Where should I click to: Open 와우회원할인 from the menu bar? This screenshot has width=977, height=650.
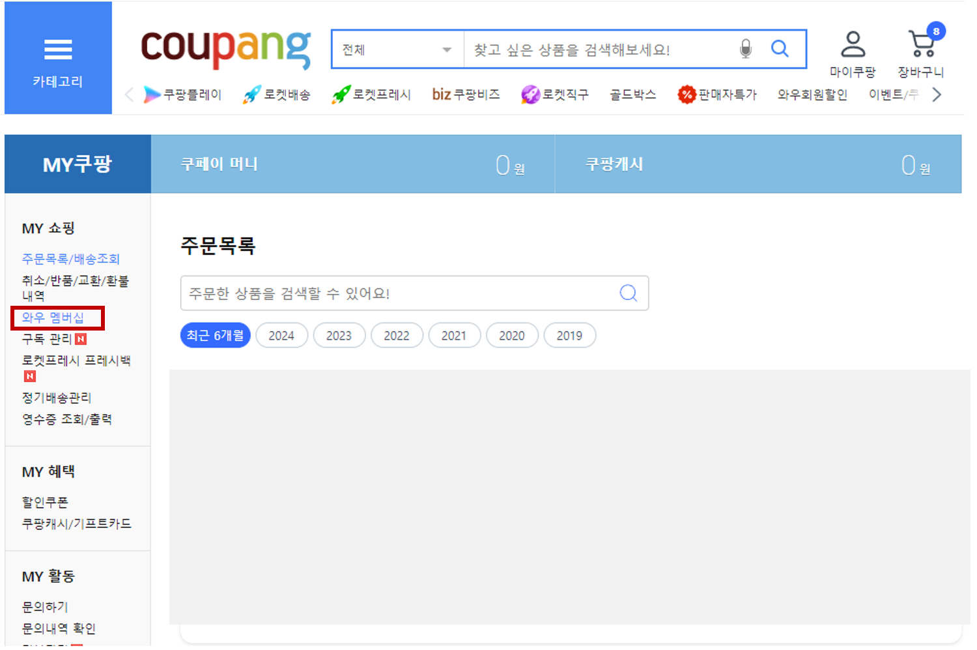tap(812, 94)
